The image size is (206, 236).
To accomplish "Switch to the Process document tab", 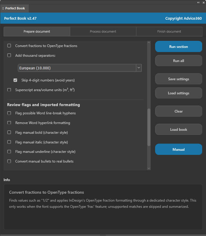I will click(x=103, y=31).
